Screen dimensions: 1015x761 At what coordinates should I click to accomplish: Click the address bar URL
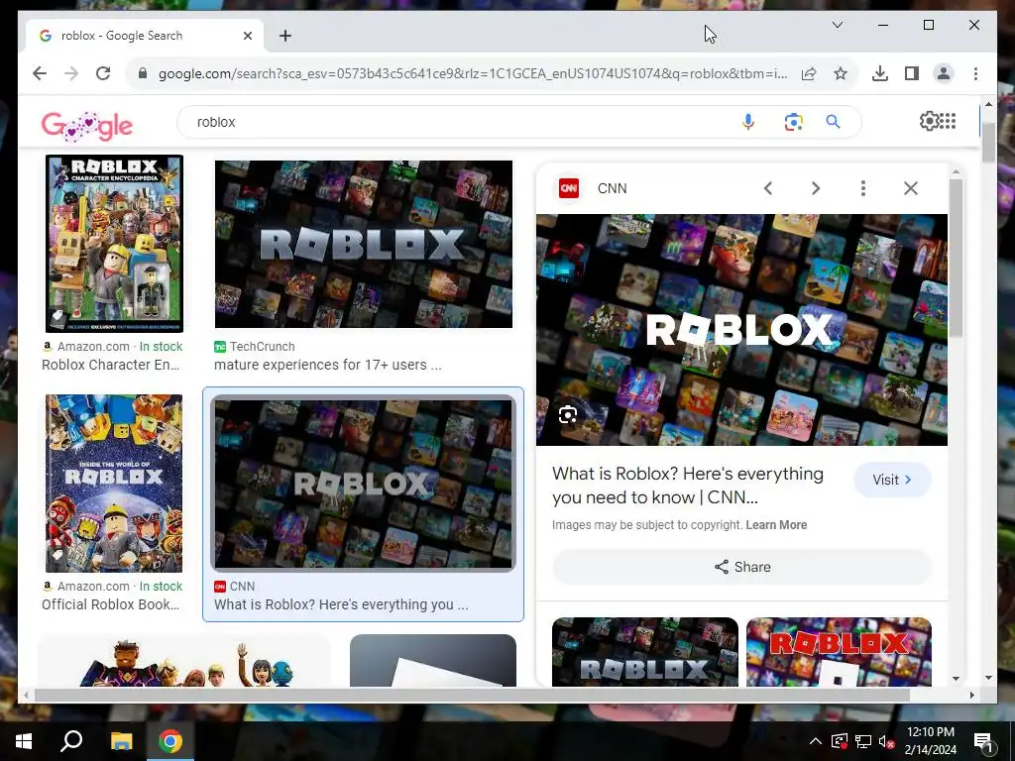473,73
